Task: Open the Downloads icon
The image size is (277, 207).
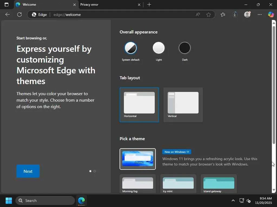Action: pos(235,15)
